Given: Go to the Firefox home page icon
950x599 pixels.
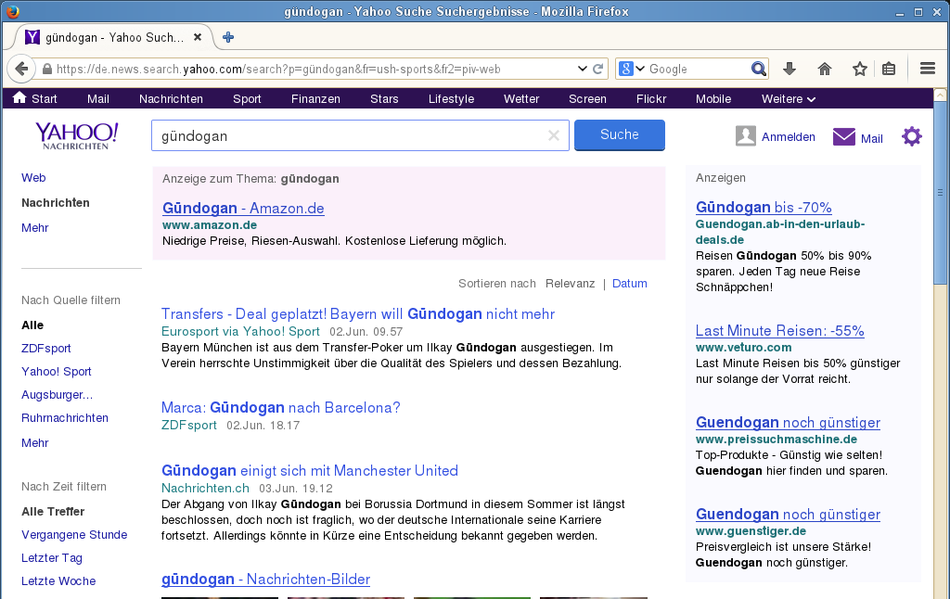Looking at the screenshot, I should (x=825, y=69).
